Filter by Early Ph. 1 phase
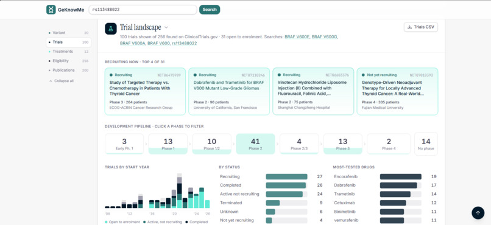Viewport: 491px width, 225px height. coord(124,144)
